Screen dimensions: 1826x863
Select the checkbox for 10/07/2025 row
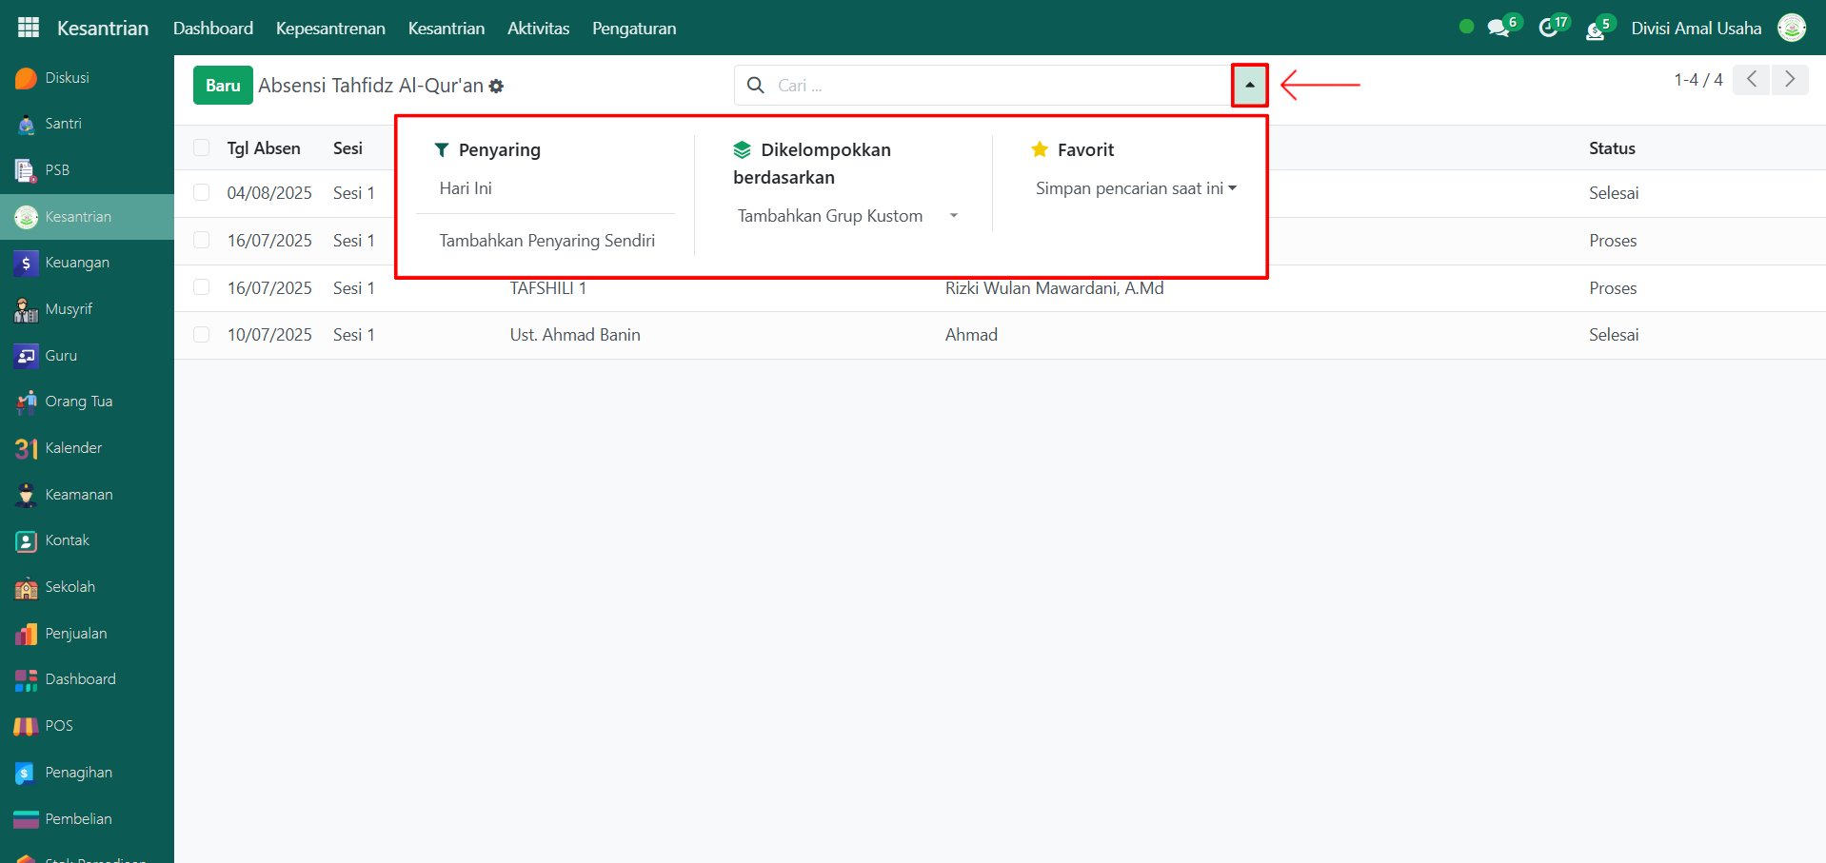202,335
